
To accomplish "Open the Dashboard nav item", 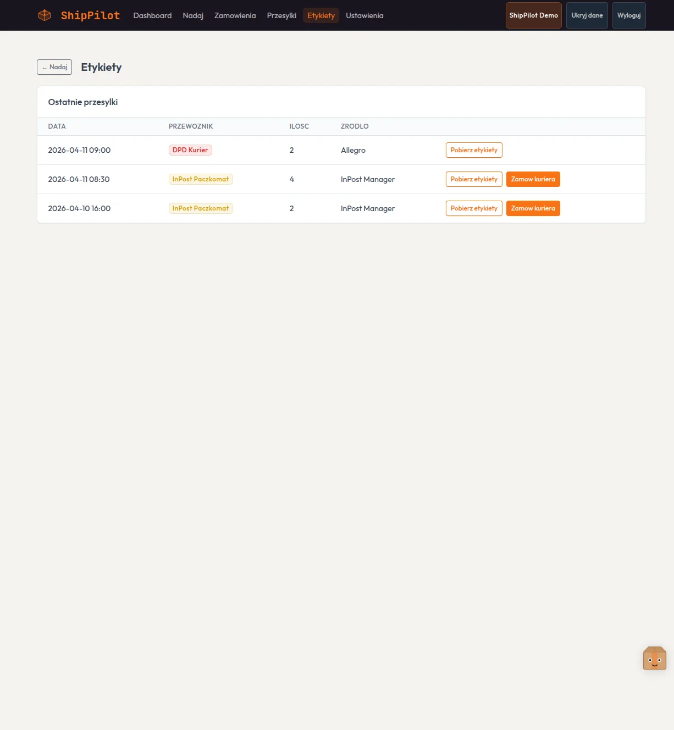I will coord(152,15).
